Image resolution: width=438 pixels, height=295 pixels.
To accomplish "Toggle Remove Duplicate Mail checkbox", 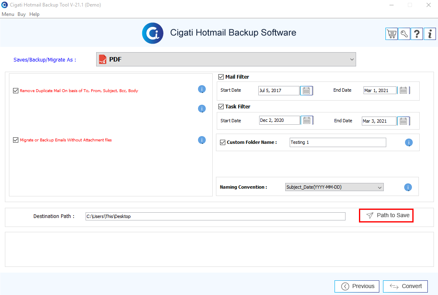I will point(15,90).
